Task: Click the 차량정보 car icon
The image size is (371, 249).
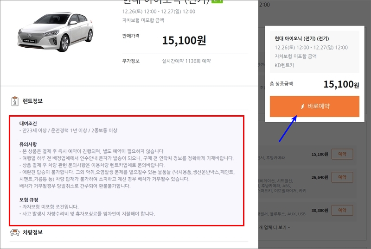Action: coord(15,232)
